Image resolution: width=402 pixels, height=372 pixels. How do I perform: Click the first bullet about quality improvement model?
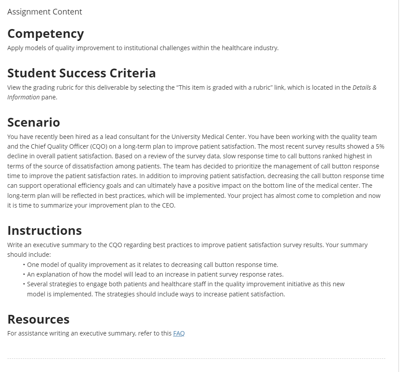coord(153,265)
